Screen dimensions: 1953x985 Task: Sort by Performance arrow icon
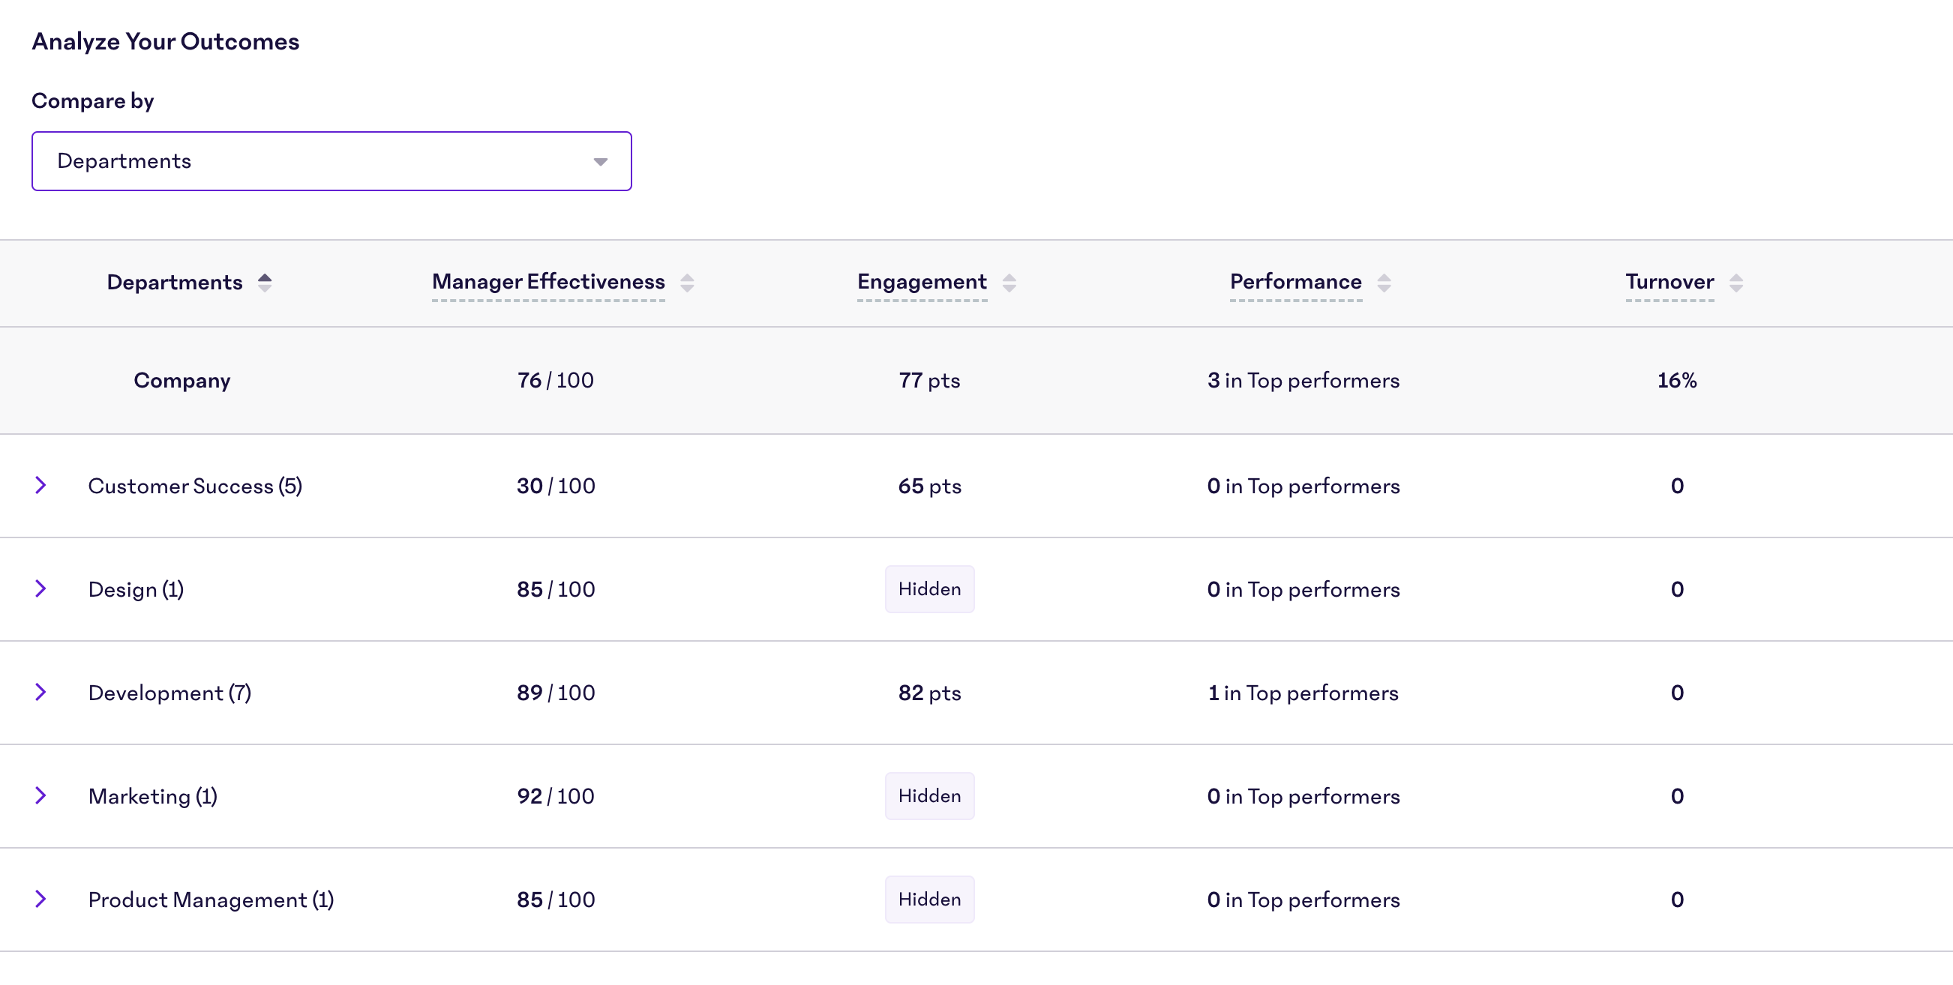1384,282
